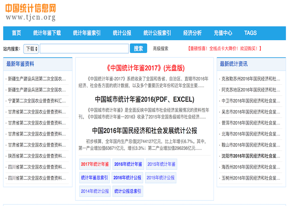Click the 2014年统计公报 button

[x=95, y=191]
